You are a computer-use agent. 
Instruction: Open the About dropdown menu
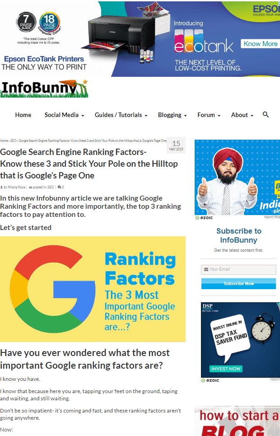coord(242,115)
